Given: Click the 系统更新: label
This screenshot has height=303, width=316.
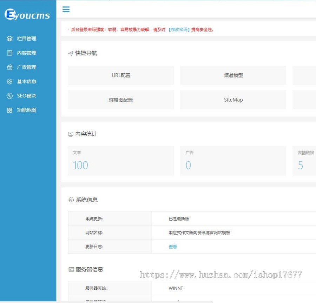Looking at the screenshot, I should pyautogui.click(x=94, y=218).
